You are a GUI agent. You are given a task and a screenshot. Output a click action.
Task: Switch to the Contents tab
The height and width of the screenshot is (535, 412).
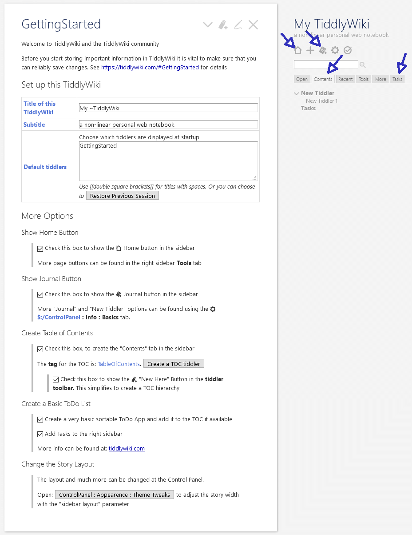pyautogui.click(x=323, y=79)
